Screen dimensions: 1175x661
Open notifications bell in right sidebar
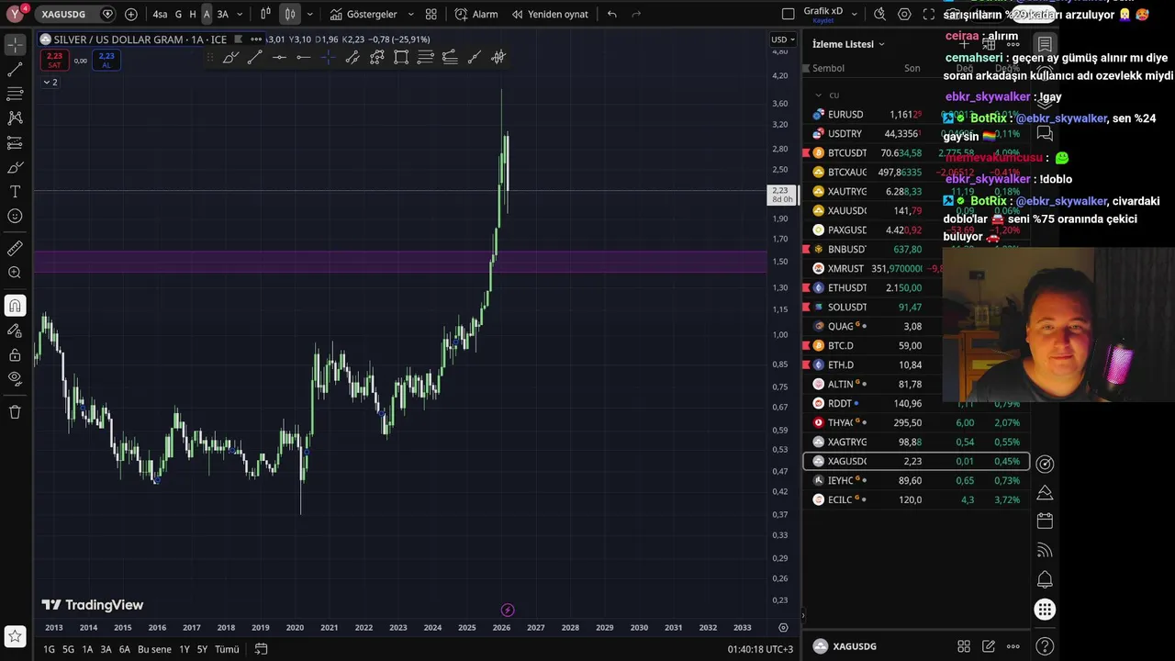1045,580
